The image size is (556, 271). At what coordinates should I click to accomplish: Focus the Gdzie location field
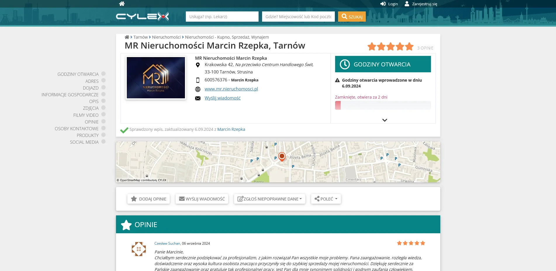298,16
